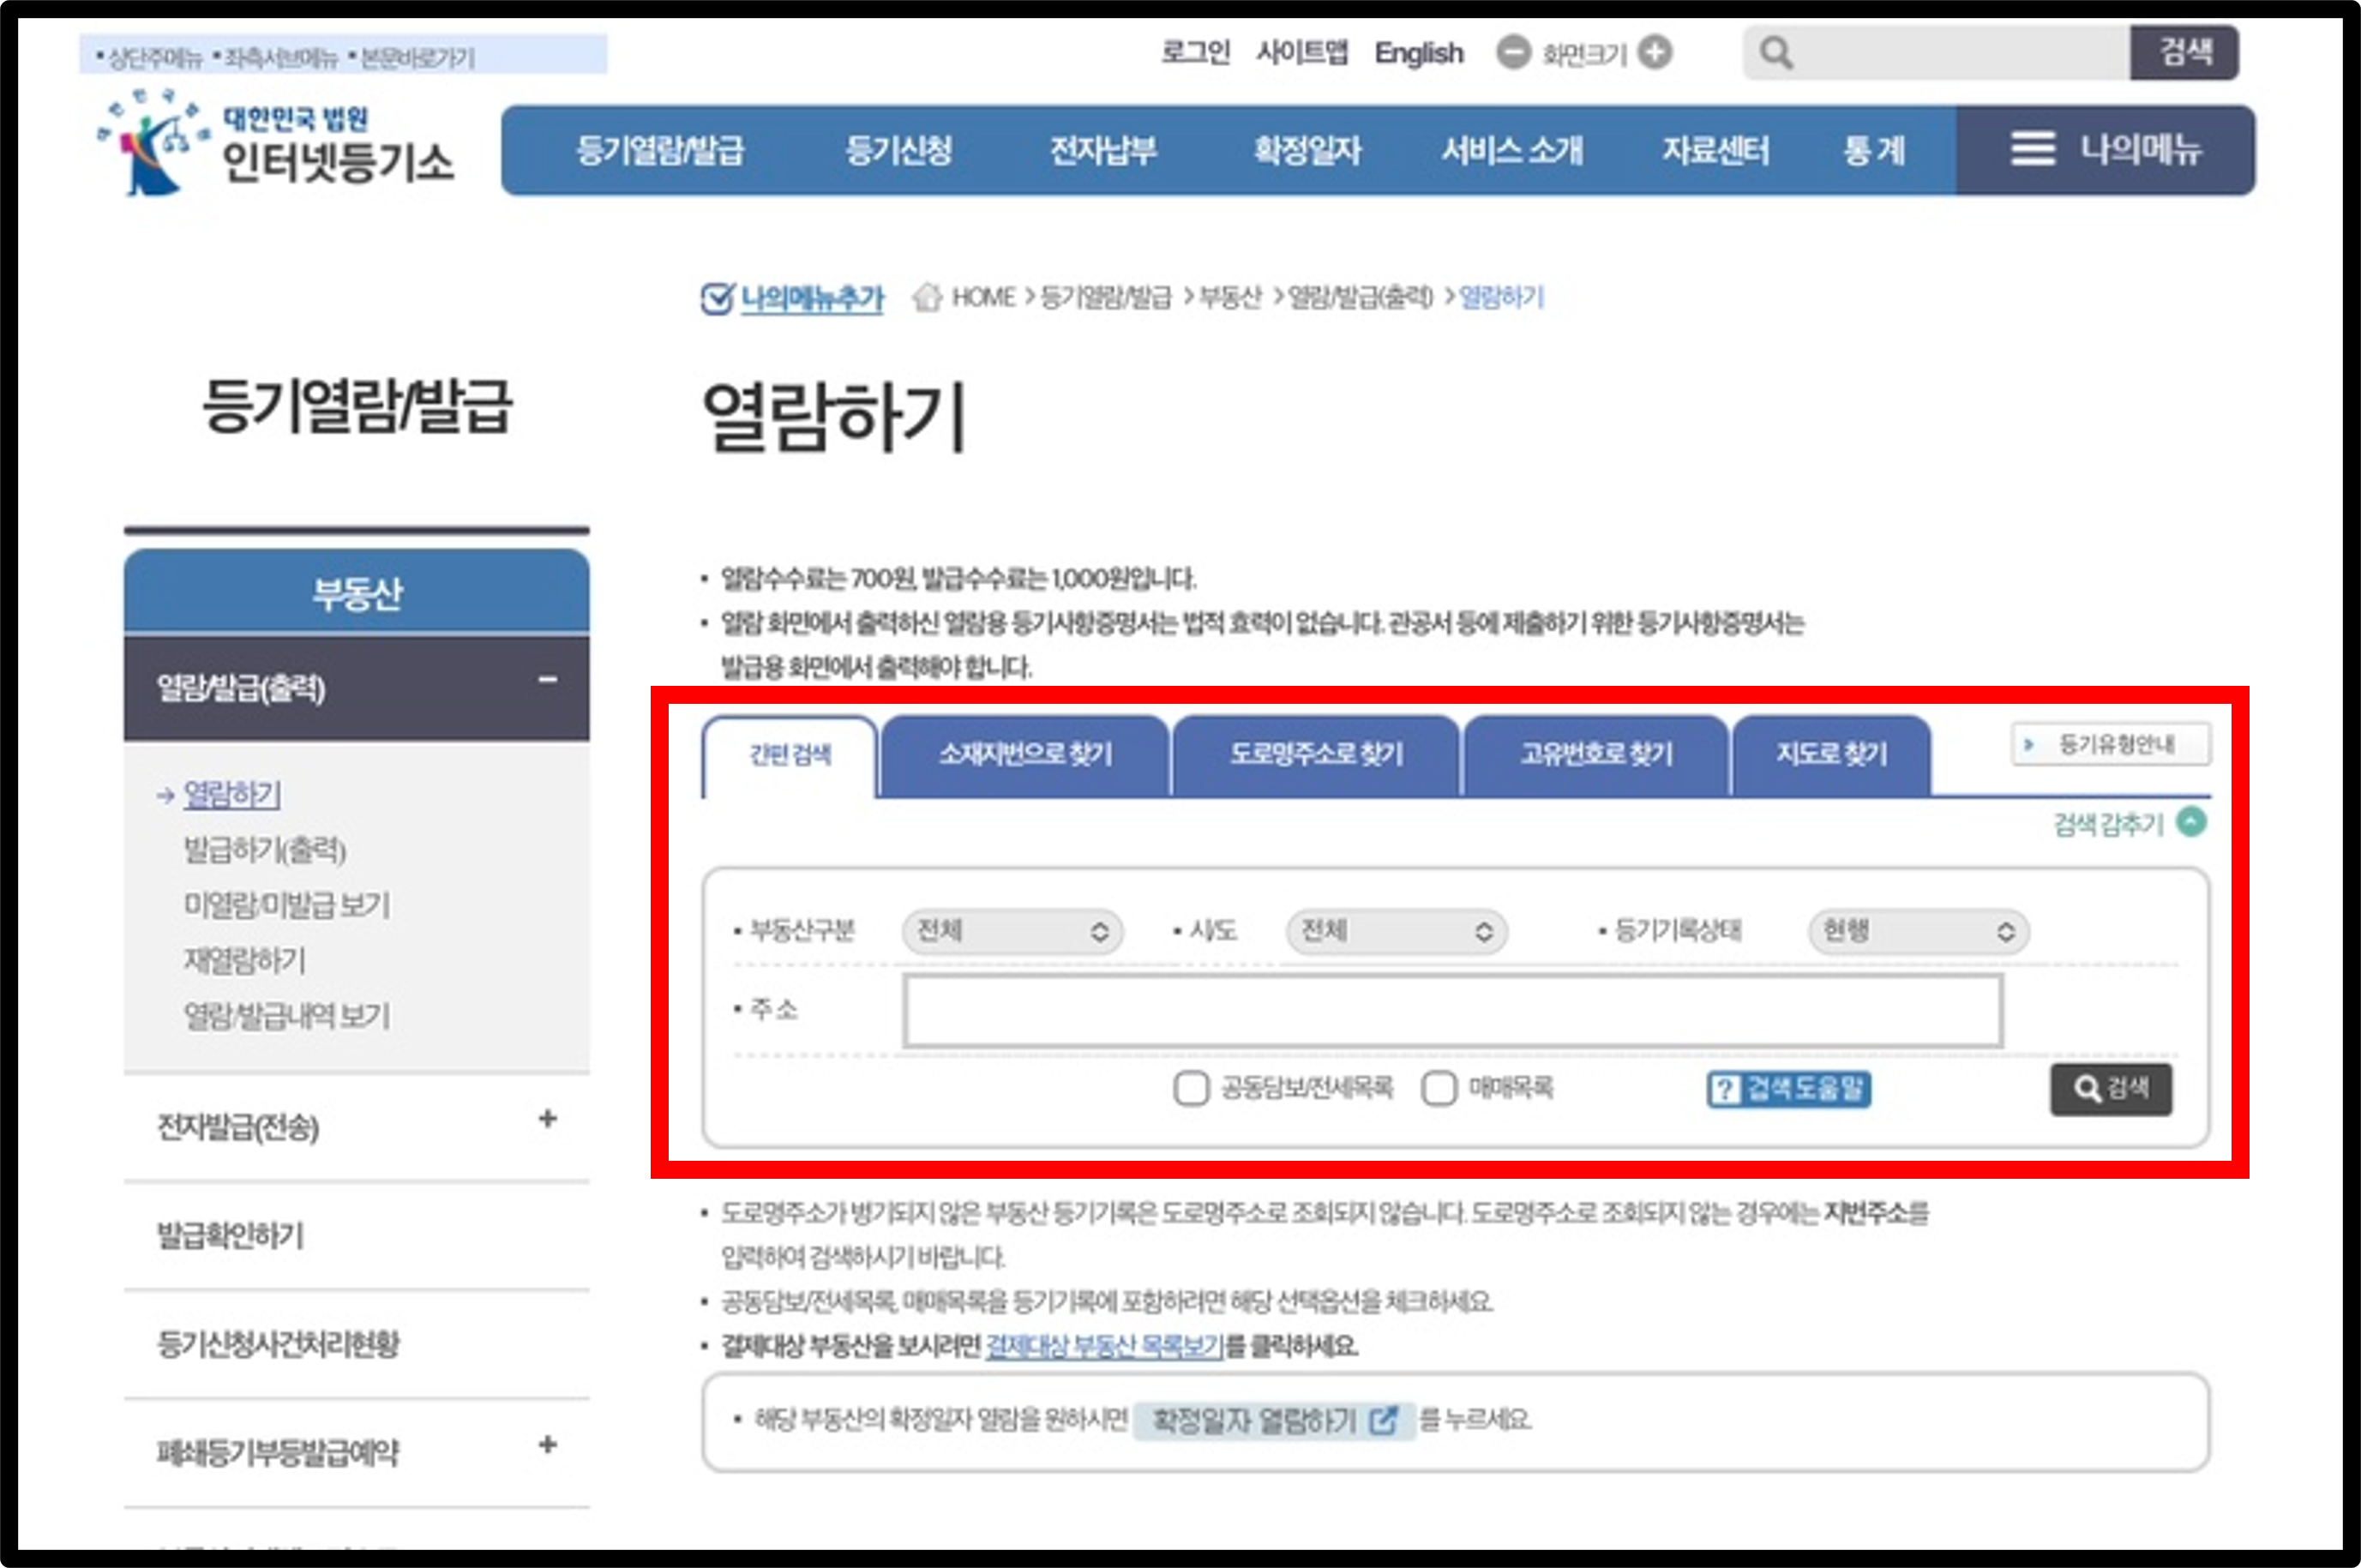
Task: Open the 등기신청 top menu
Action: [898, 151]
